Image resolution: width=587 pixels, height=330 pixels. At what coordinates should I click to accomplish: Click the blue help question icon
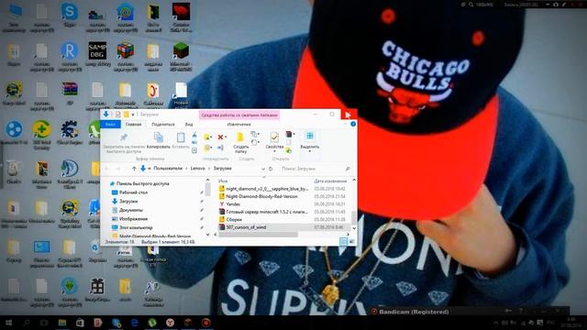[x=353, y=124]
